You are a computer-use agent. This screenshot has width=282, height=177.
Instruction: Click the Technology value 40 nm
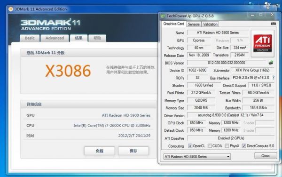199,48
